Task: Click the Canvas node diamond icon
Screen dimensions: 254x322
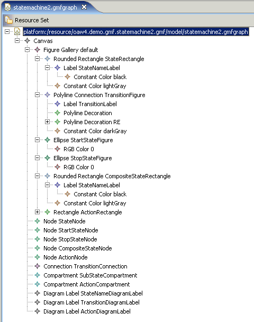Action: point(27,41)
